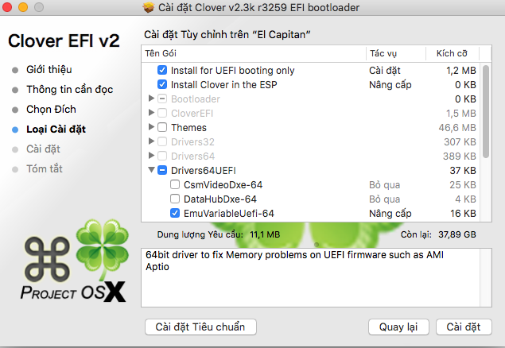Click the Project OSX clover logo

click(x=100, y=246)
